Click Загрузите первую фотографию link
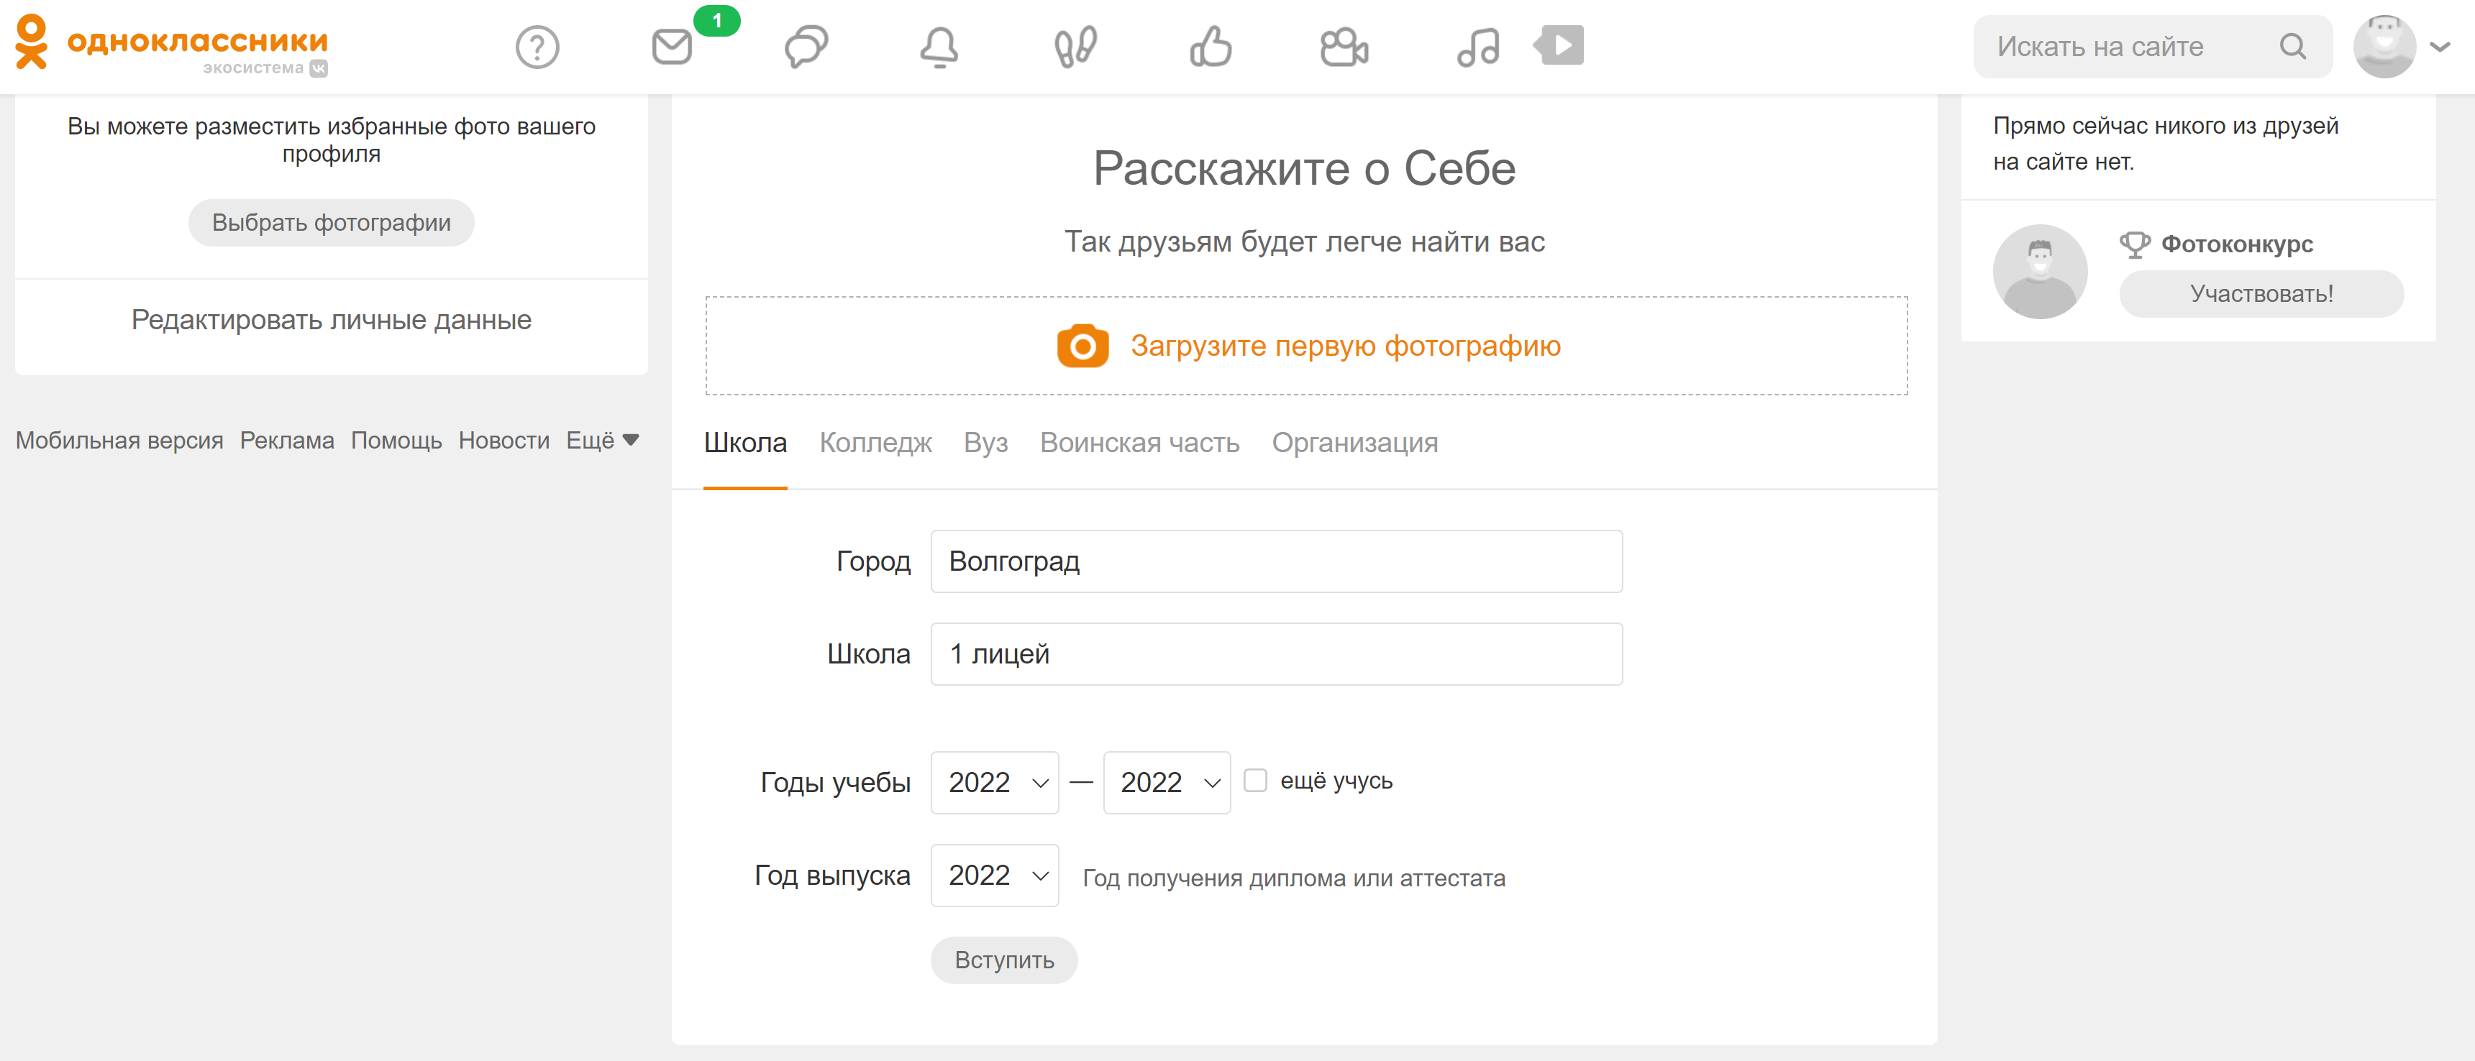The image size is (2475, 1061). [x=1345, y=346]
